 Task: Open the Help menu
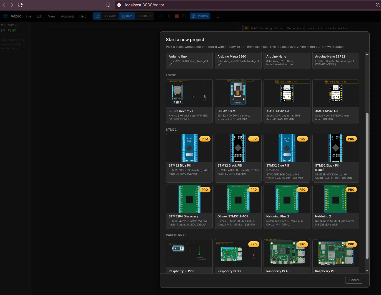pos(83,16)
